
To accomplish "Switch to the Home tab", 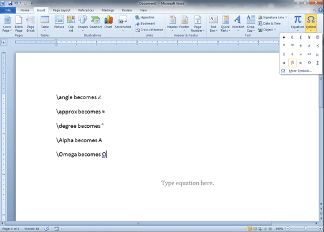I will [x=25, y=10].
